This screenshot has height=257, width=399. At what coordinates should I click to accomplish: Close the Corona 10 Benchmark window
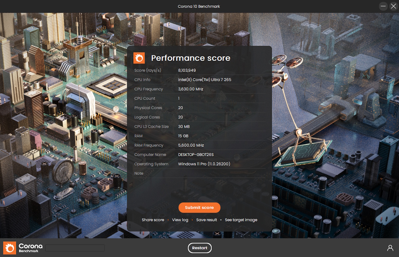pos(394,6)
